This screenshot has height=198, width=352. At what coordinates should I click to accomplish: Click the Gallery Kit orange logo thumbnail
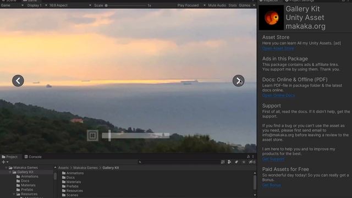(271, 18)
